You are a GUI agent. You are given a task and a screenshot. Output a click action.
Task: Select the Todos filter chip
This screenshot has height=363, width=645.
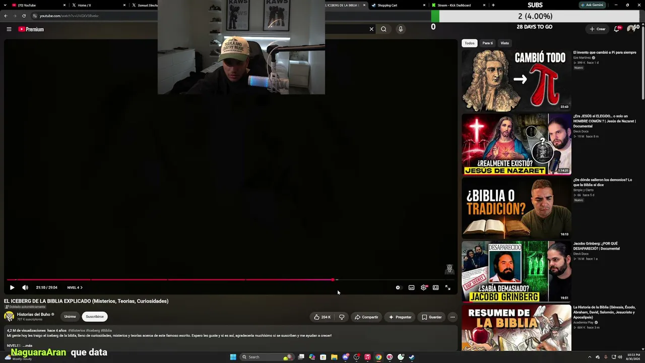coord(470,43)
